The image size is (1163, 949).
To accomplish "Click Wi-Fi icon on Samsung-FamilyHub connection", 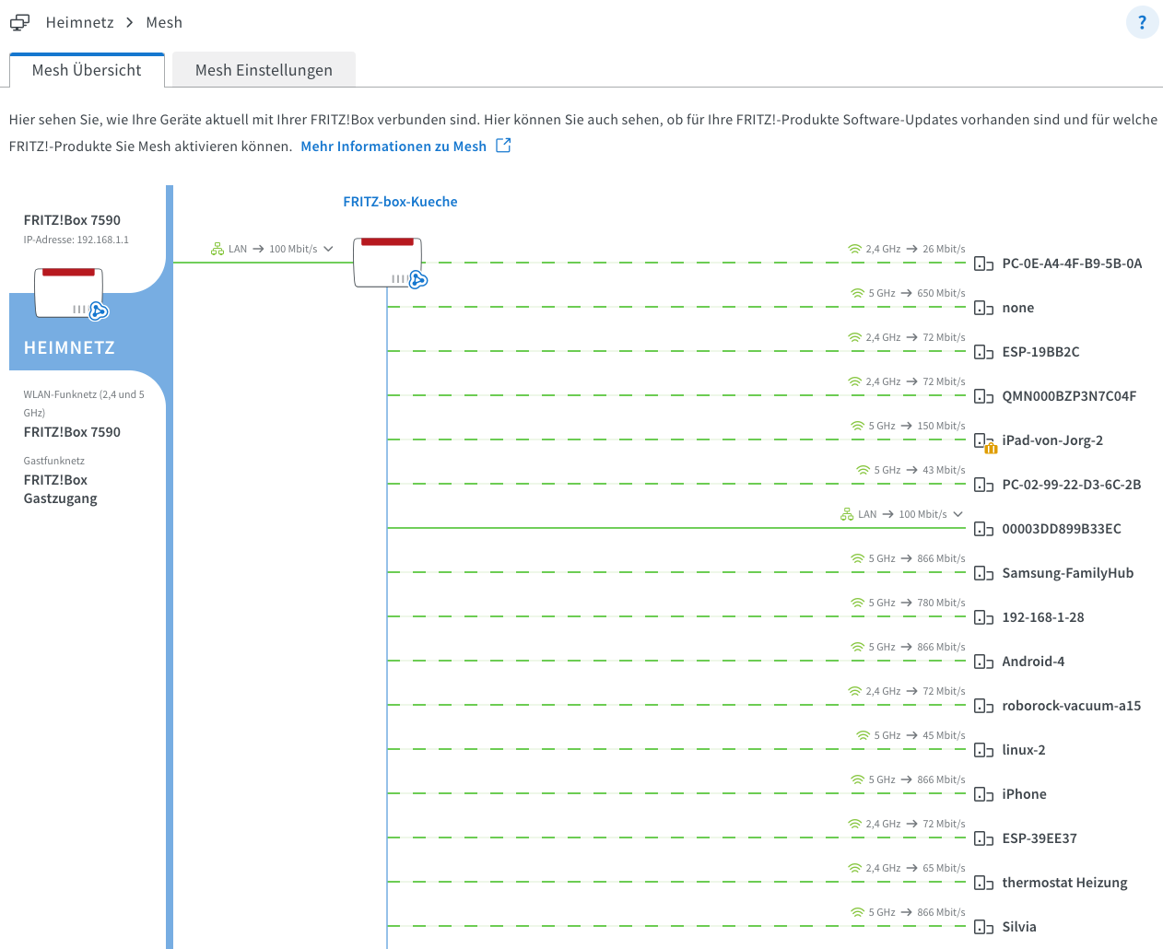I will tap(857, 558).
